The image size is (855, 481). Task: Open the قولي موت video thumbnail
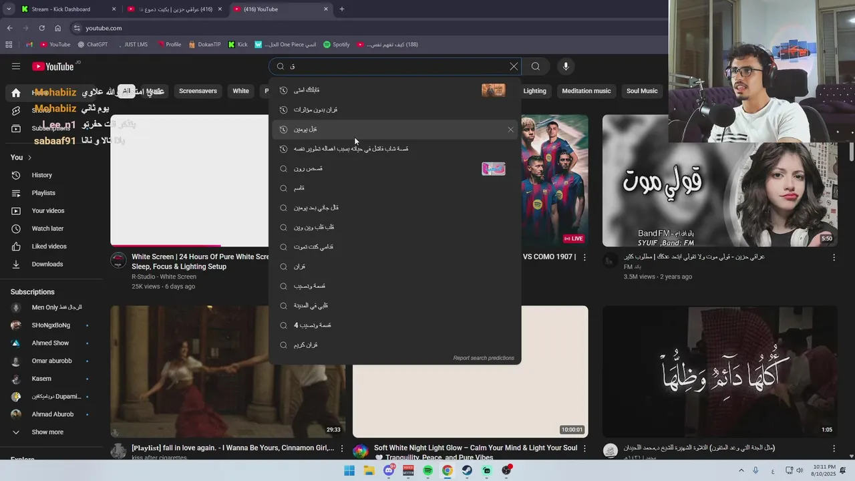[x=720, y=181]
